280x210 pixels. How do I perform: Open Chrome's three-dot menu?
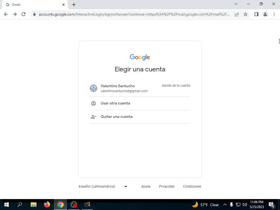click(x=274, y=14)
